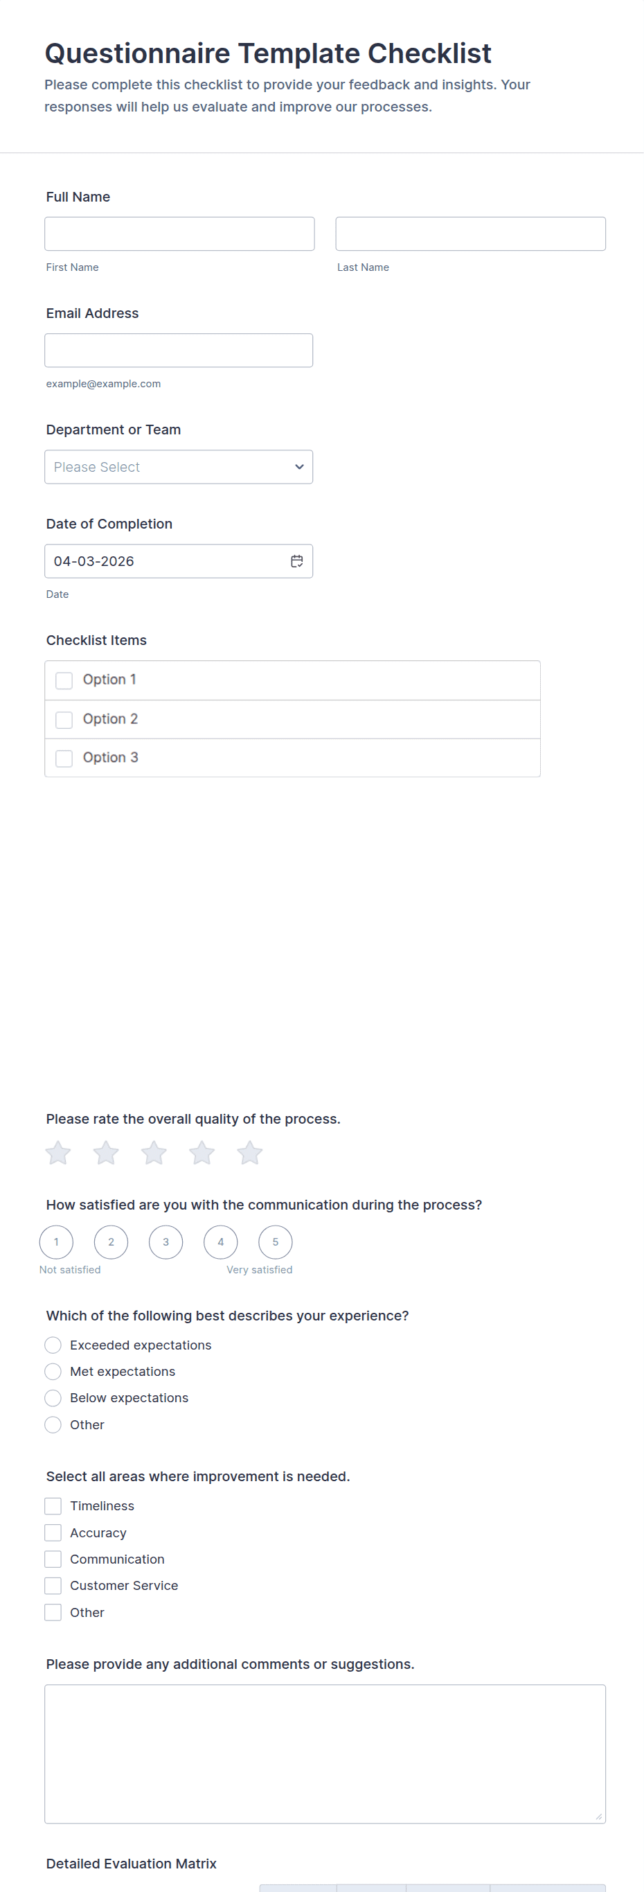Click the First Name input field
The height and width of the screenshot is (1892, 644).
(x=179, y=233)
